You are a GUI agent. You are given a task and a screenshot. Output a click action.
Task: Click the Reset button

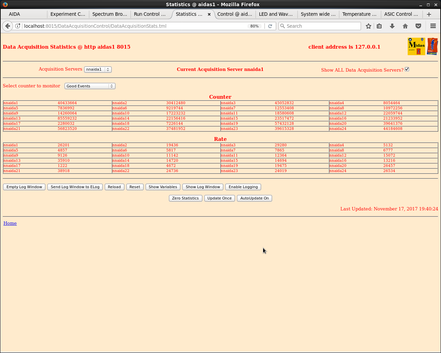tap(135, 187)
